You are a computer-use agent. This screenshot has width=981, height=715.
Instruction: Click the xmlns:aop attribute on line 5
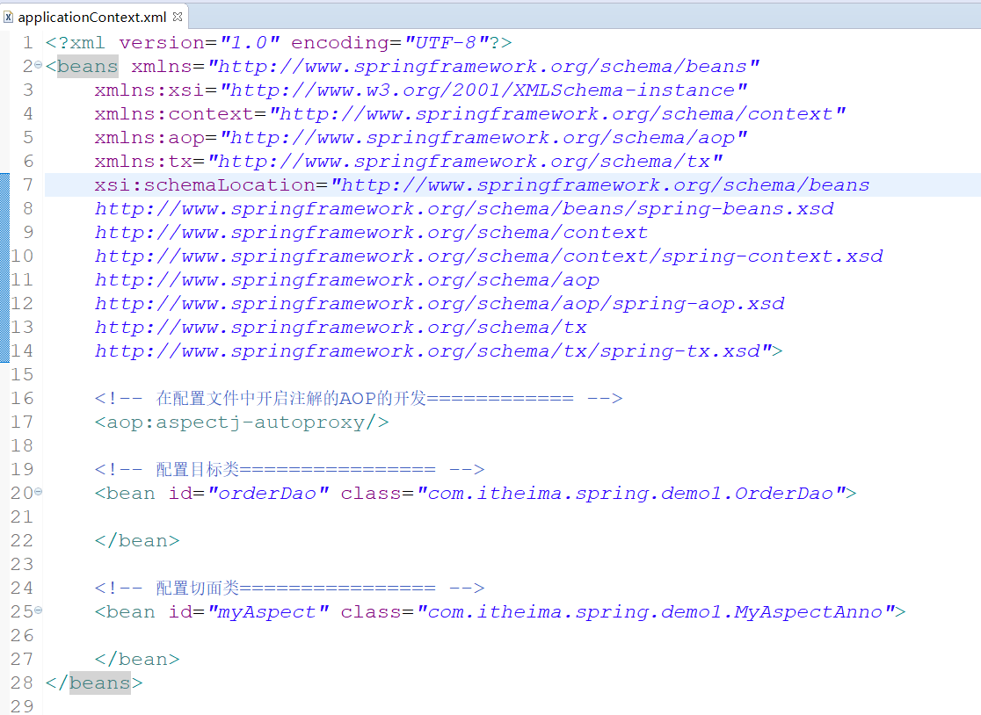tap(420, 138)
